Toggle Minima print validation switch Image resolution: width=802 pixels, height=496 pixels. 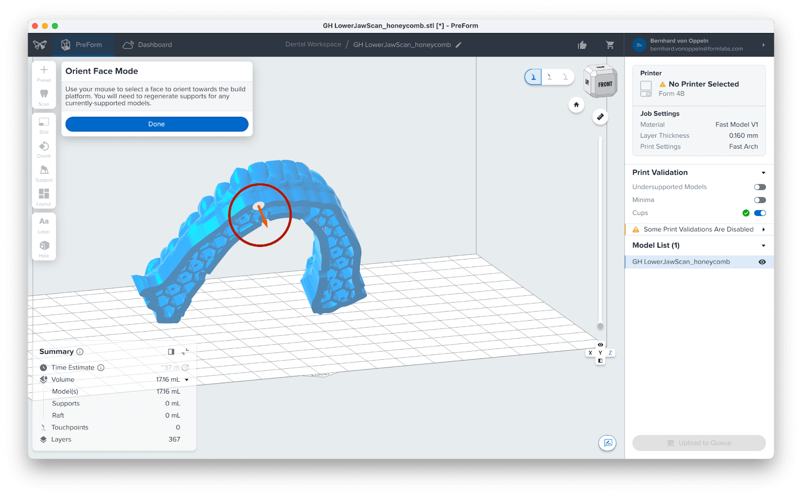pos(760,200)
